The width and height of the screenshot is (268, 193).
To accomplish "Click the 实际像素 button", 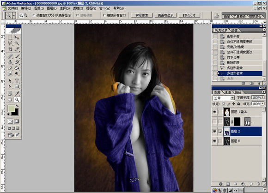I will [x=142, y=15].
